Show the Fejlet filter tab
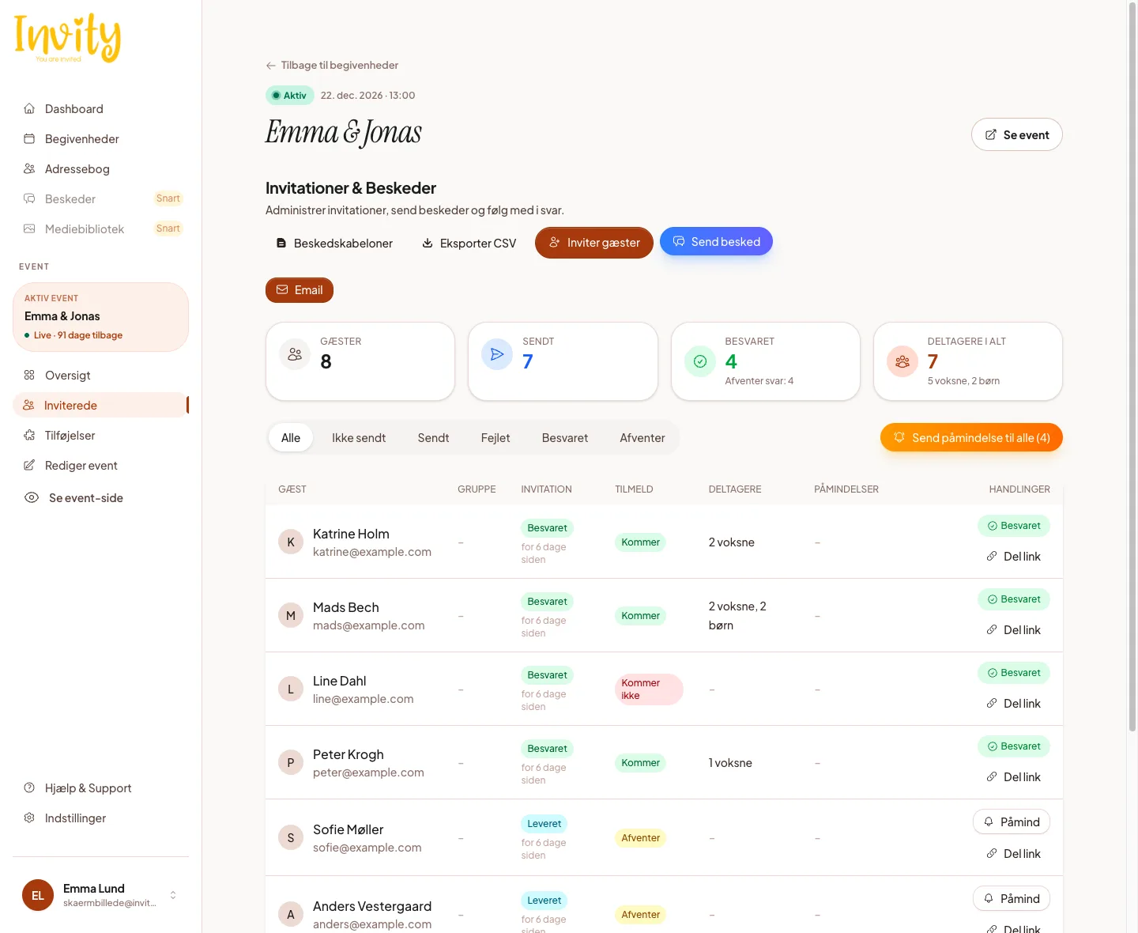The image size is (1138, 933). [x=496, y=438]
